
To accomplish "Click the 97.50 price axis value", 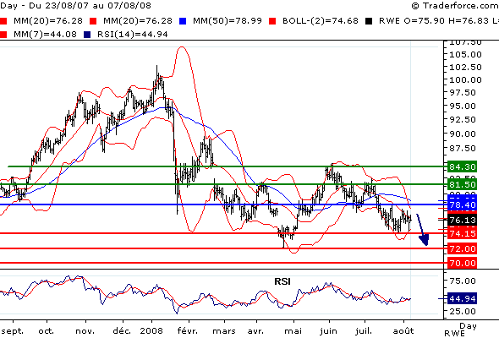I will (x=463, y=93).
